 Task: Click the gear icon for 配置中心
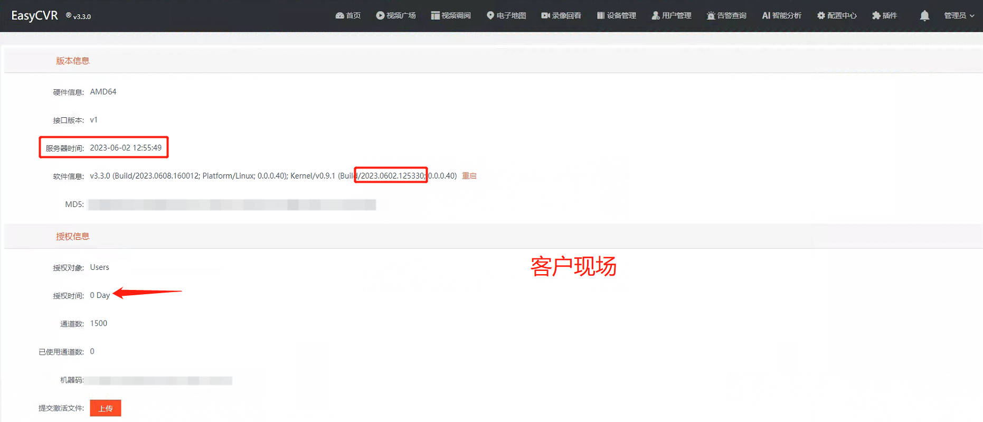[821, 16]
